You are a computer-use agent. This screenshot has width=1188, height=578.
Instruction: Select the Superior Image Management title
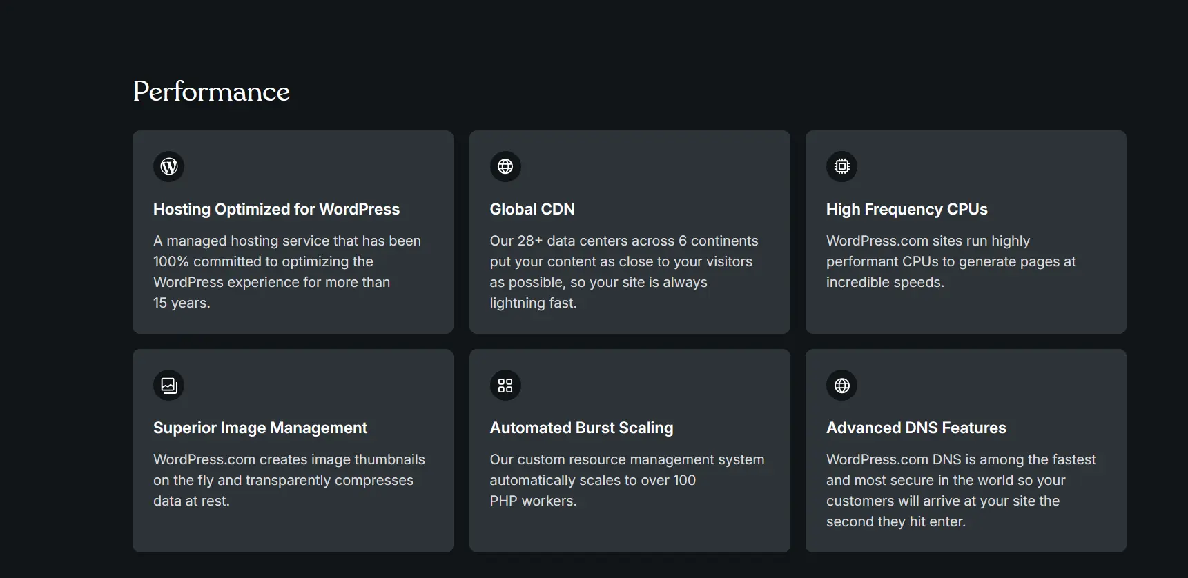pos(260,428)
